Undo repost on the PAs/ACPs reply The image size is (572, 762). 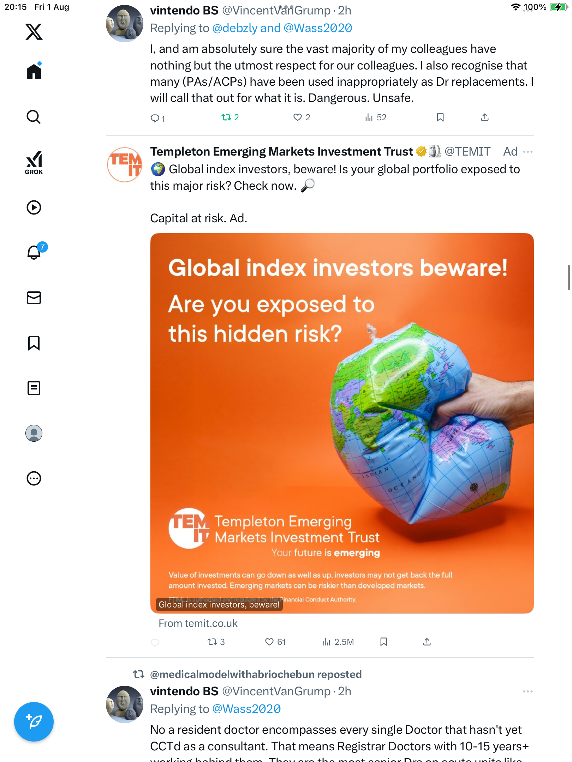click(226, 117)
